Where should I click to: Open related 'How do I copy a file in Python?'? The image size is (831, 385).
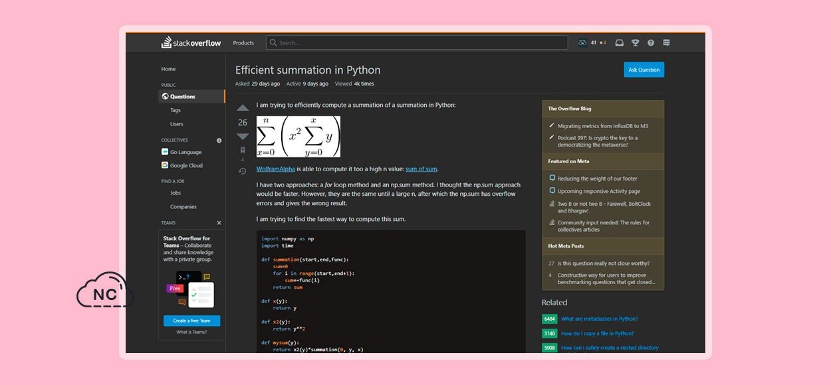597,333
